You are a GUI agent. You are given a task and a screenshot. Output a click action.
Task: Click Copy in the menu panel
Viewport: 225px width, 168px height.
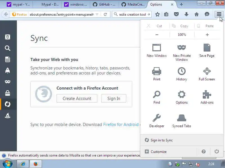click(182, 26)
